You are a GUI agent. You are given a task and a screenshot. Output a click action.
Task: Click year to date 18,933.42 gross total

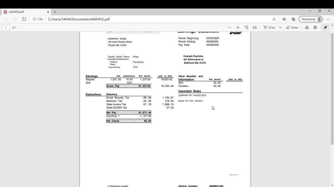coord(167,86)
